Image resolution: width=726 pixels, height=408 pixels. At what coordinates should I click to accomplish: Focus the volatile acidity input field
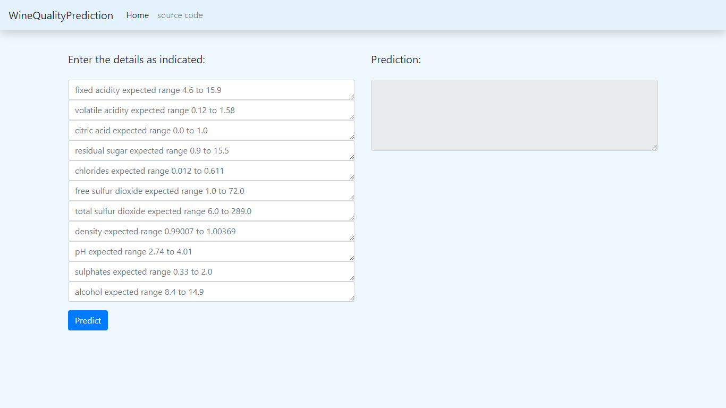[212, 110]
